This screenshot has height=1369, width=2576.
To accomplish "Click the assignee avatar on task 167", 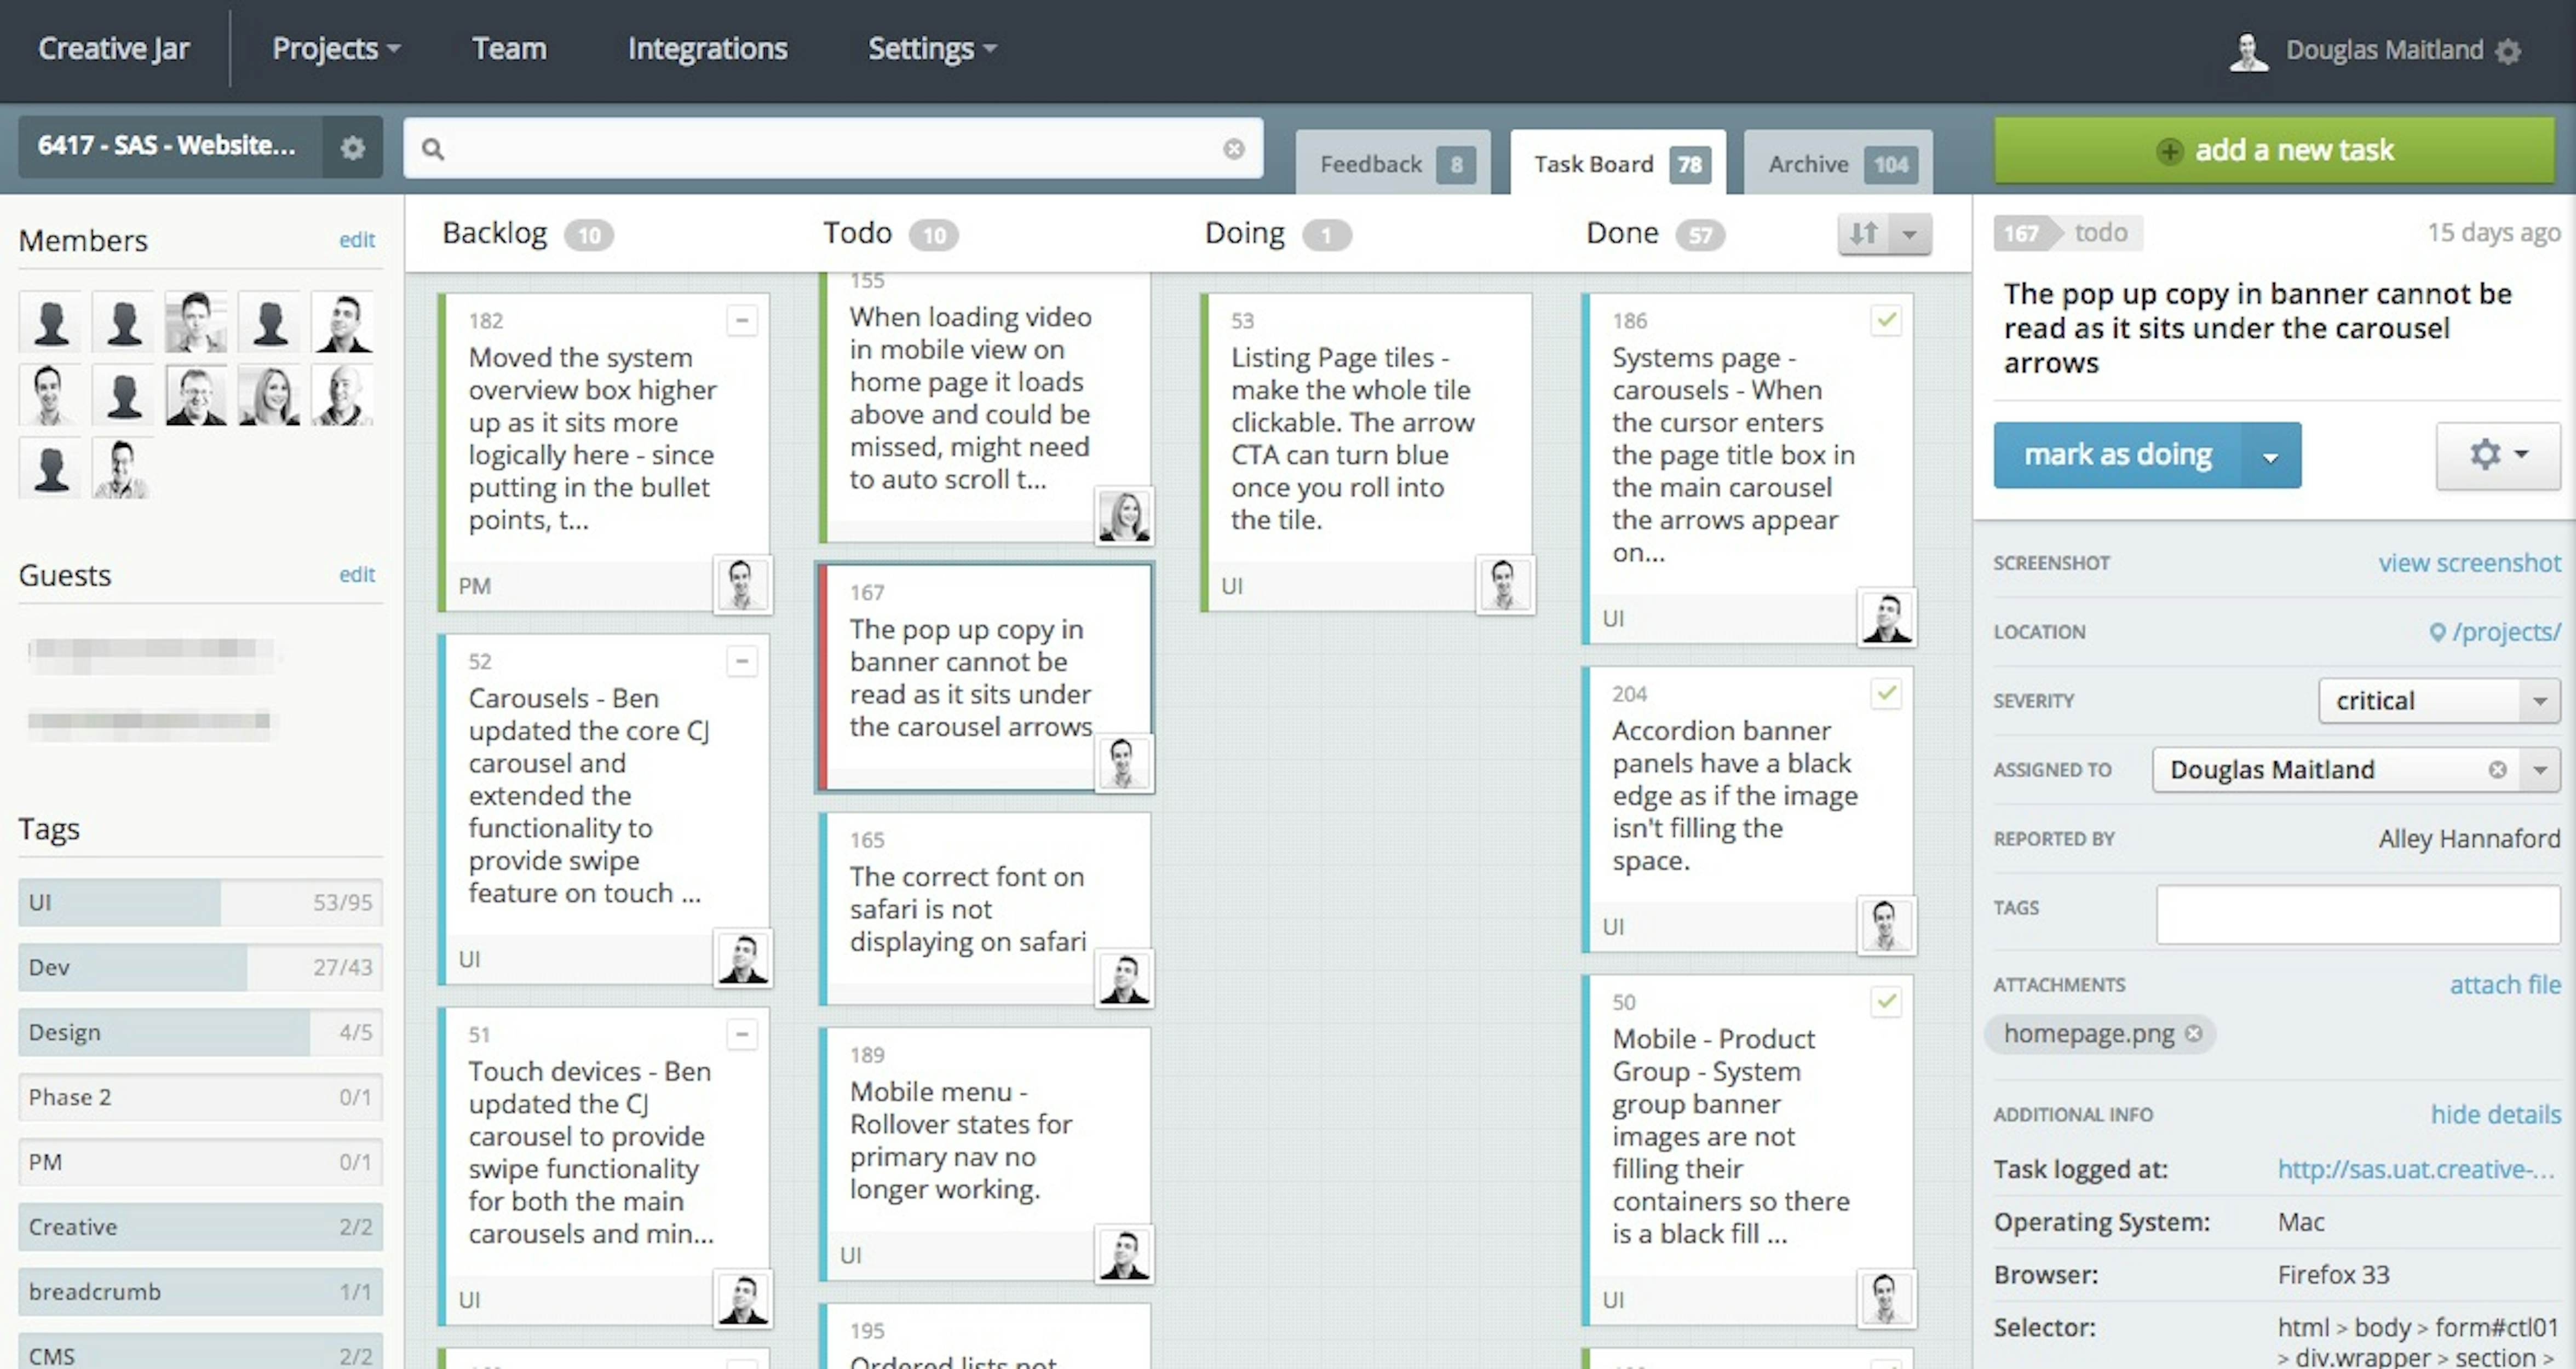I will click(1123, 764).
